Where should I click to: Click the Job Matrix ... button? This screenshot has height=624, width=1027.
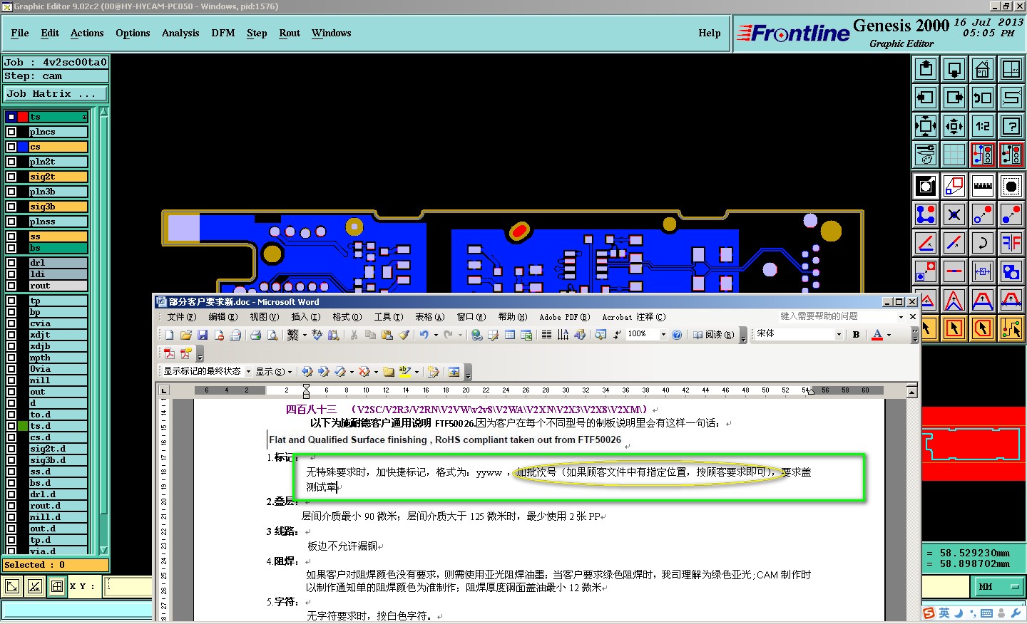(56, 94)
